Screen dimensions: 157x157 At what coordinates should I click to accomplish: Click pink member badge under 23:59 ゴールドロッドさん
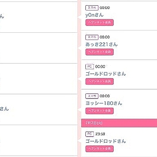pos(99,149)
